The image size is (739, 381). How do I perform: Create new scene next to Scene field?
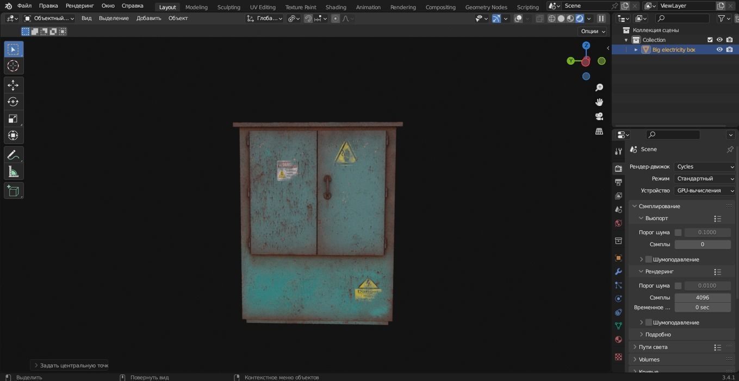(x=625, y=6)
